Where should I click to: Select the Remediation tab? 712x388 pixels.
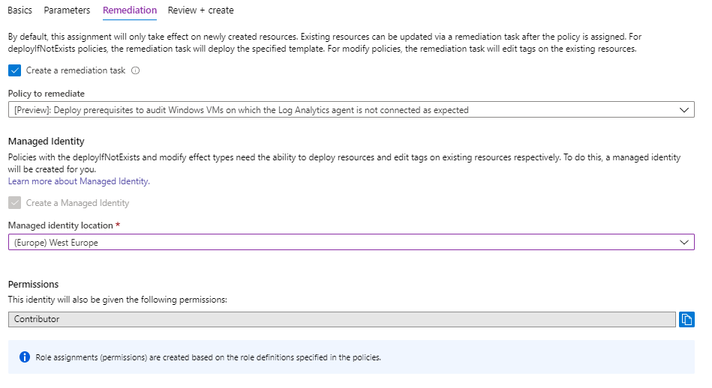(x=130, y=10)
